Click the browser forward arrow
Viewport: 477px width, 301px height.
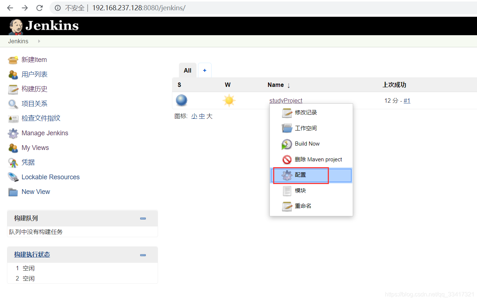[x=25, y=8]
